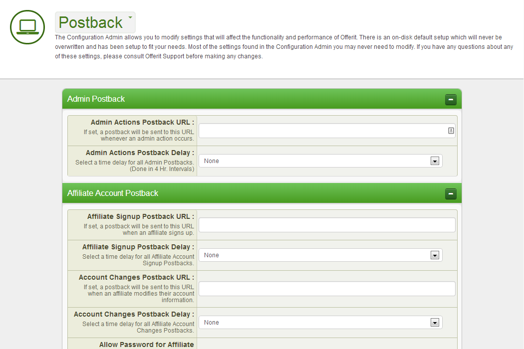Open the Postback page title dropdown
The width and height of the screenshot is (524, 349).
click(95, 22)
